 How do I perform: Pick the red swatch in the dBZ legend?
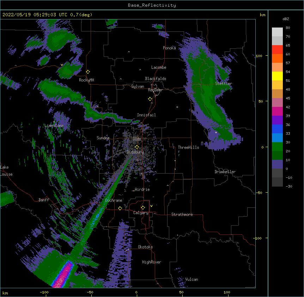pos(277,49)
